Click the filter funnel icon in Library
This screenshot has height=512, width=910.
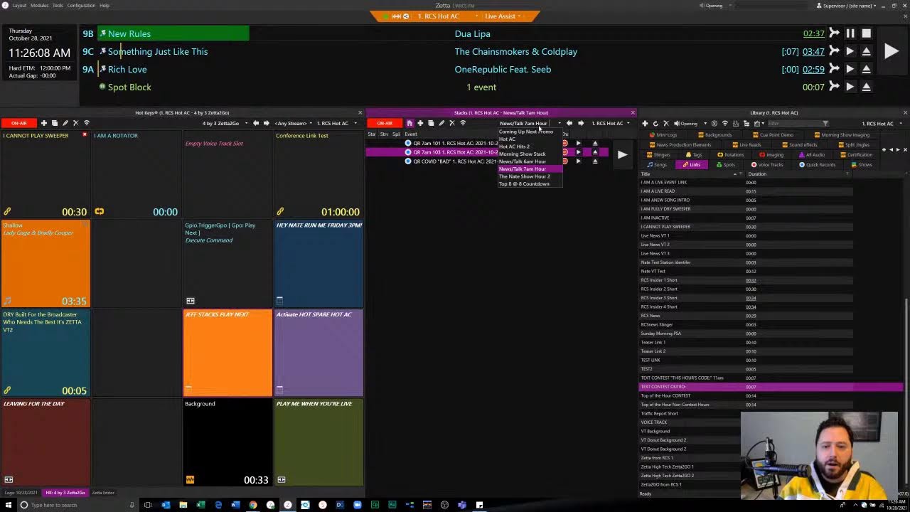[x=825, y=124]
